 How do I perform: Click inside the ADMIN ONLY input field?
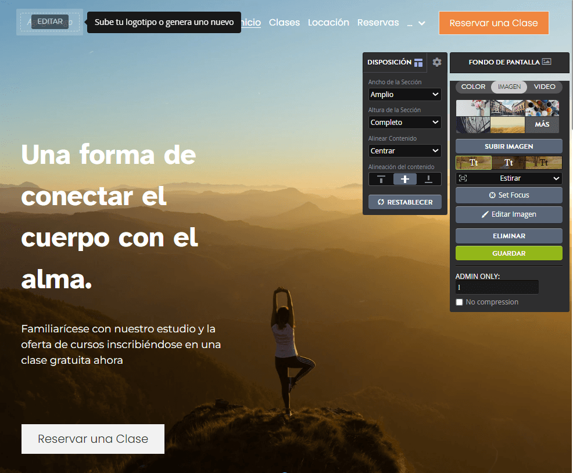click(x=497, y=287)
